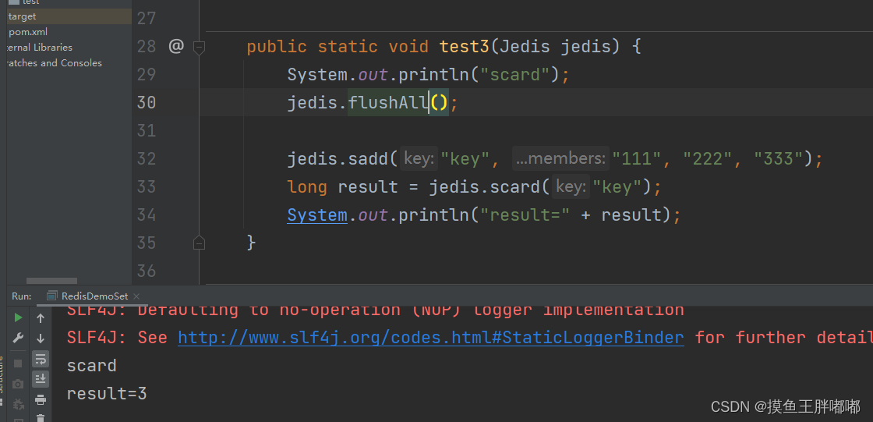Click the stop process square icon
This screenshot has width=873, height=422.
click(x=18, y=363)
